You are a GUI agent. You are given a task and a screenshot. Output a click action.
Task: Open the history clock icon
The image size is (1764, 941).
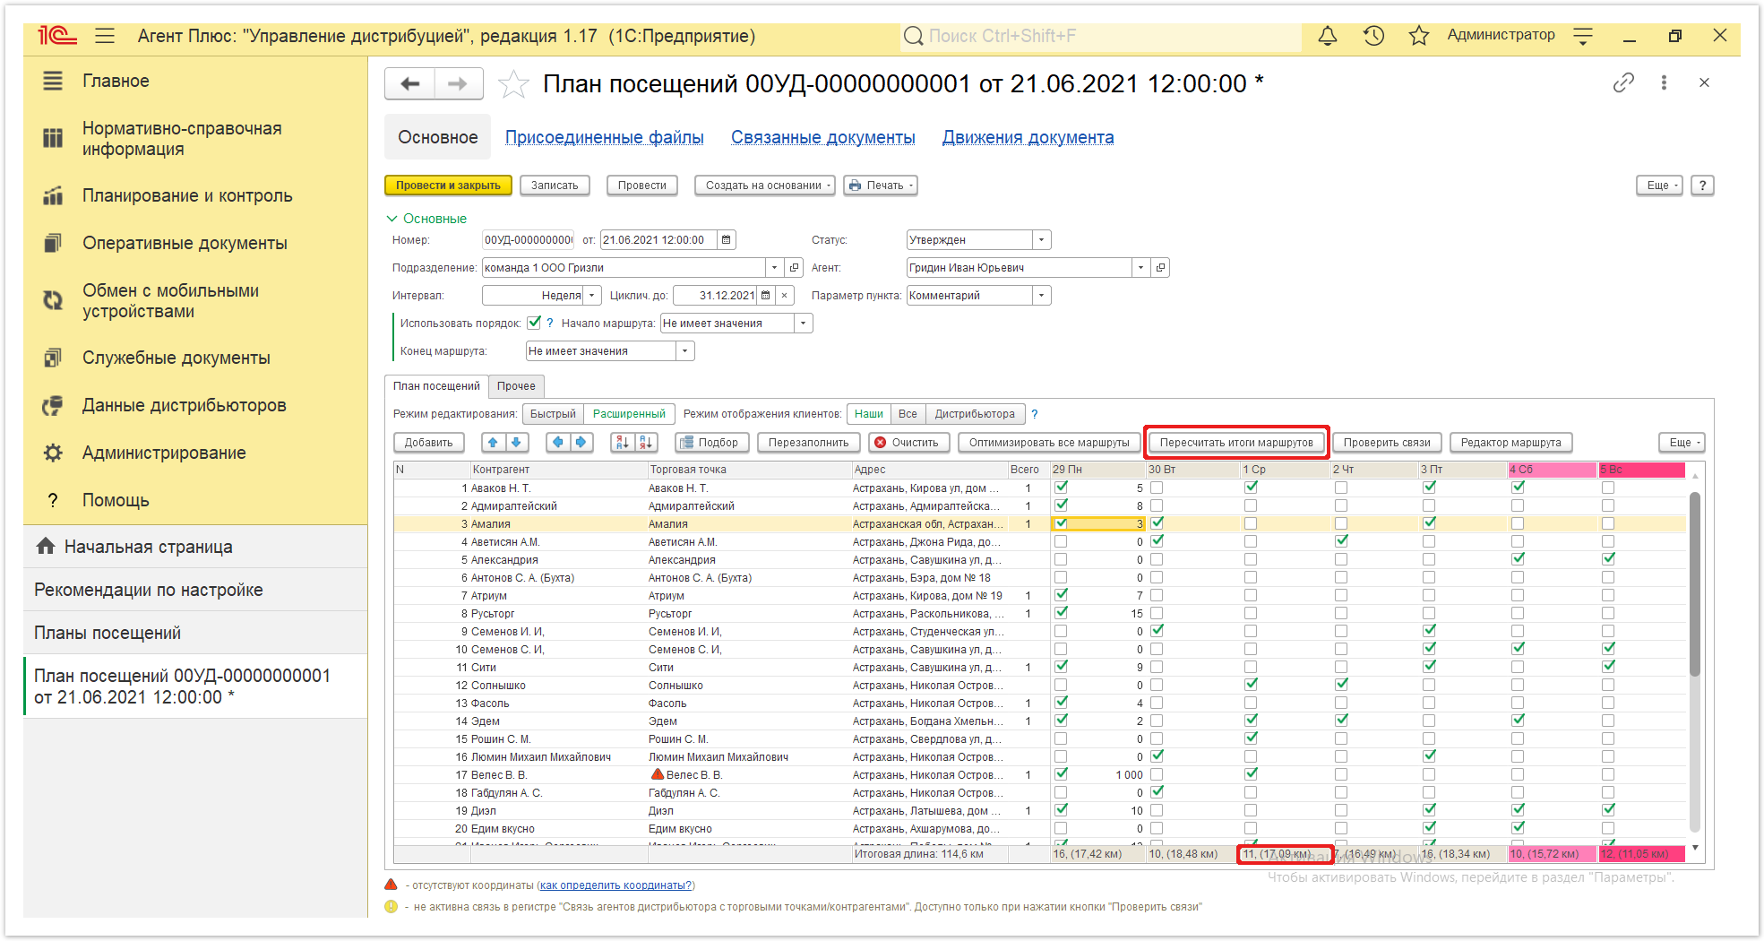1373,36
